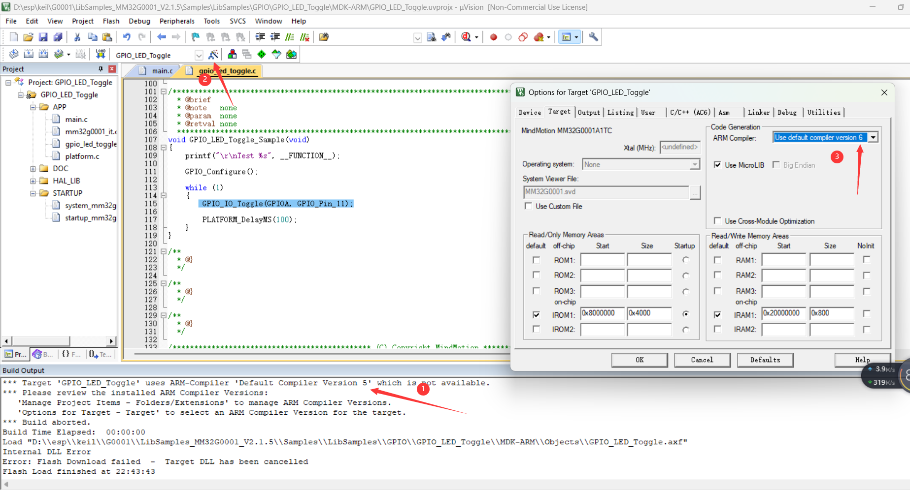Image resolution: width=910 pixels, height=490 pixels.
Task: Toggle a bookmark with the blue flag icon
Action: (x=196, y=37)
